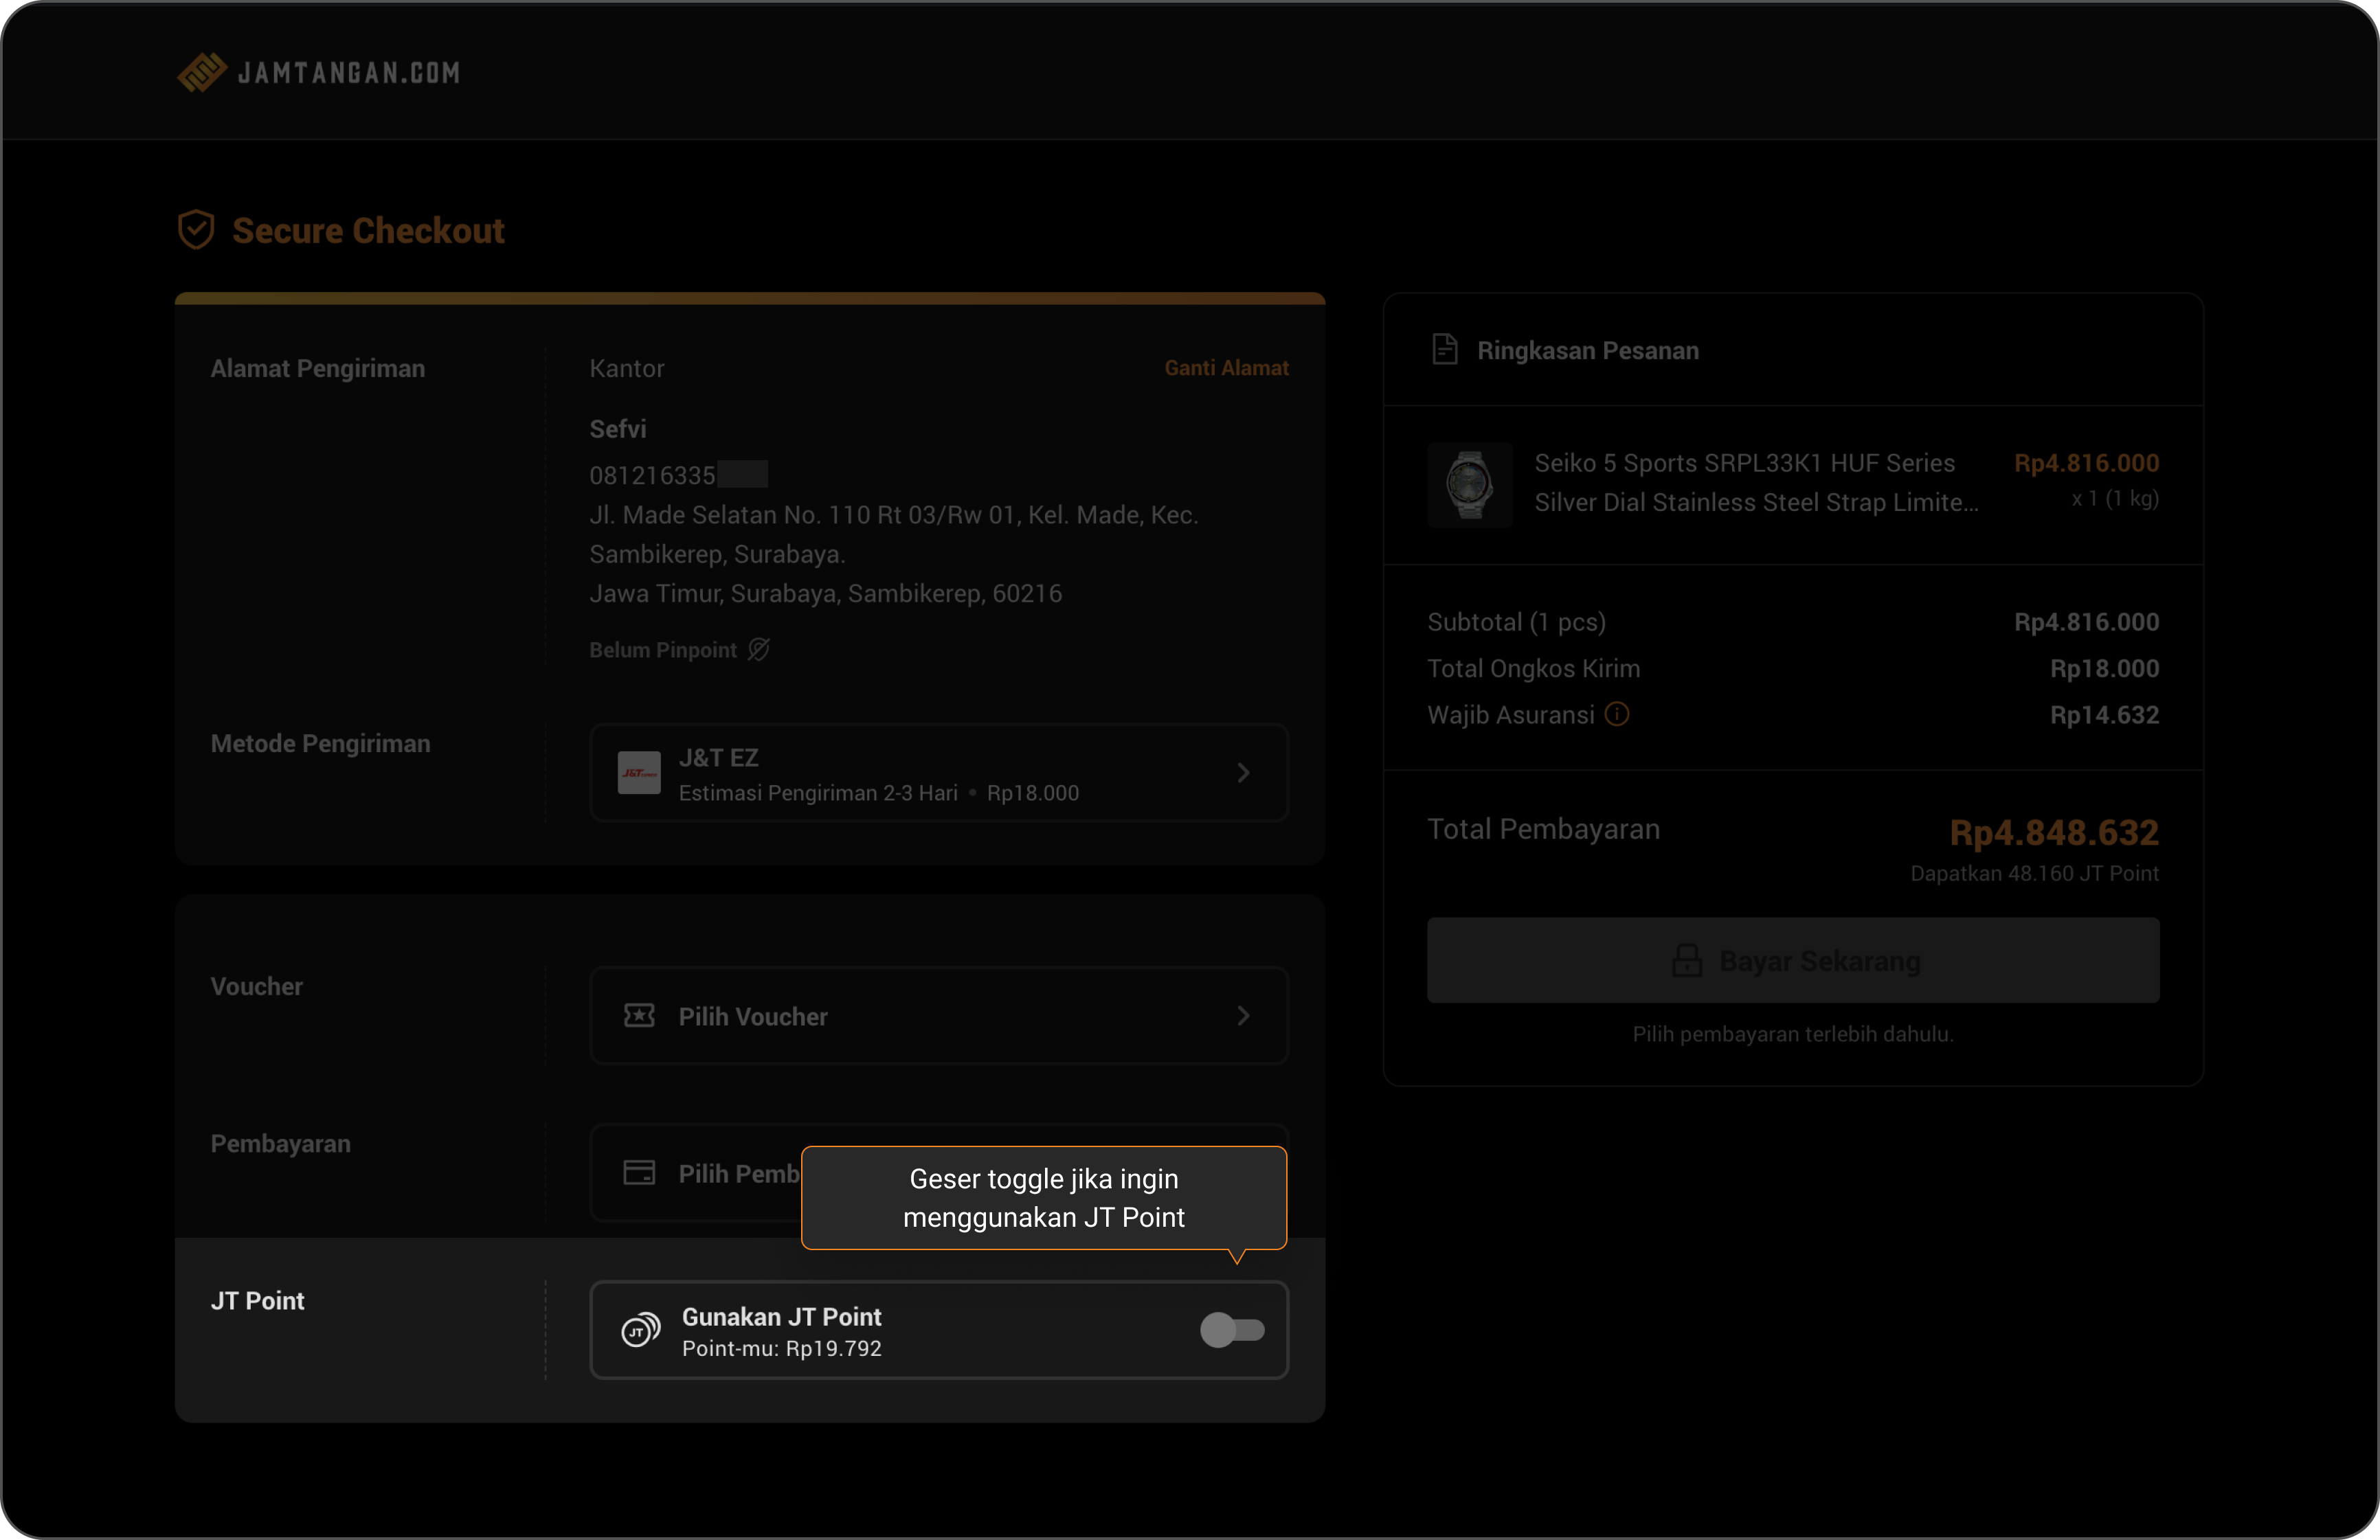Click the Ringkasan Pesanan heading
2380x1540 pixels.
point(1587,351)
